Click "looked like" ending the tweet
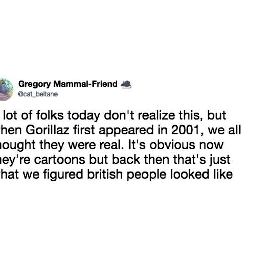258x267 pixels. click(201, 174)
